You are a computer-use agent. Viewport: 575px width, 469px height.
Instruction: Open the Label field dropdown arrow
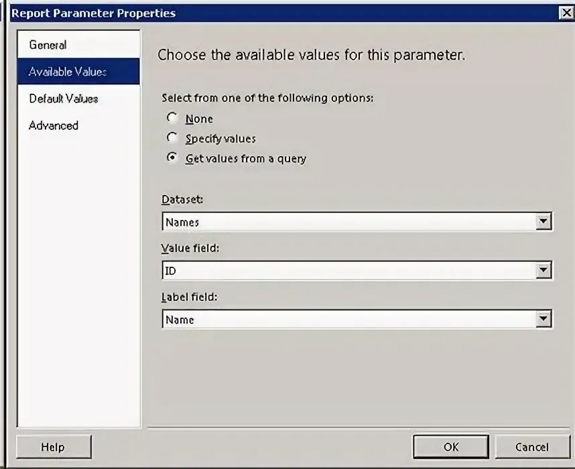click(543, 319)
